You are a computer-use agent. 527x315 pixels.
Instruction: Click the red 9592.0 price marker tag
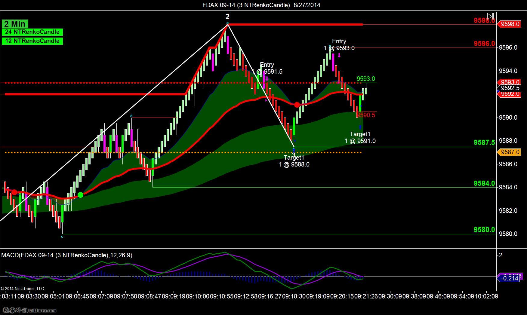point(509,94)
